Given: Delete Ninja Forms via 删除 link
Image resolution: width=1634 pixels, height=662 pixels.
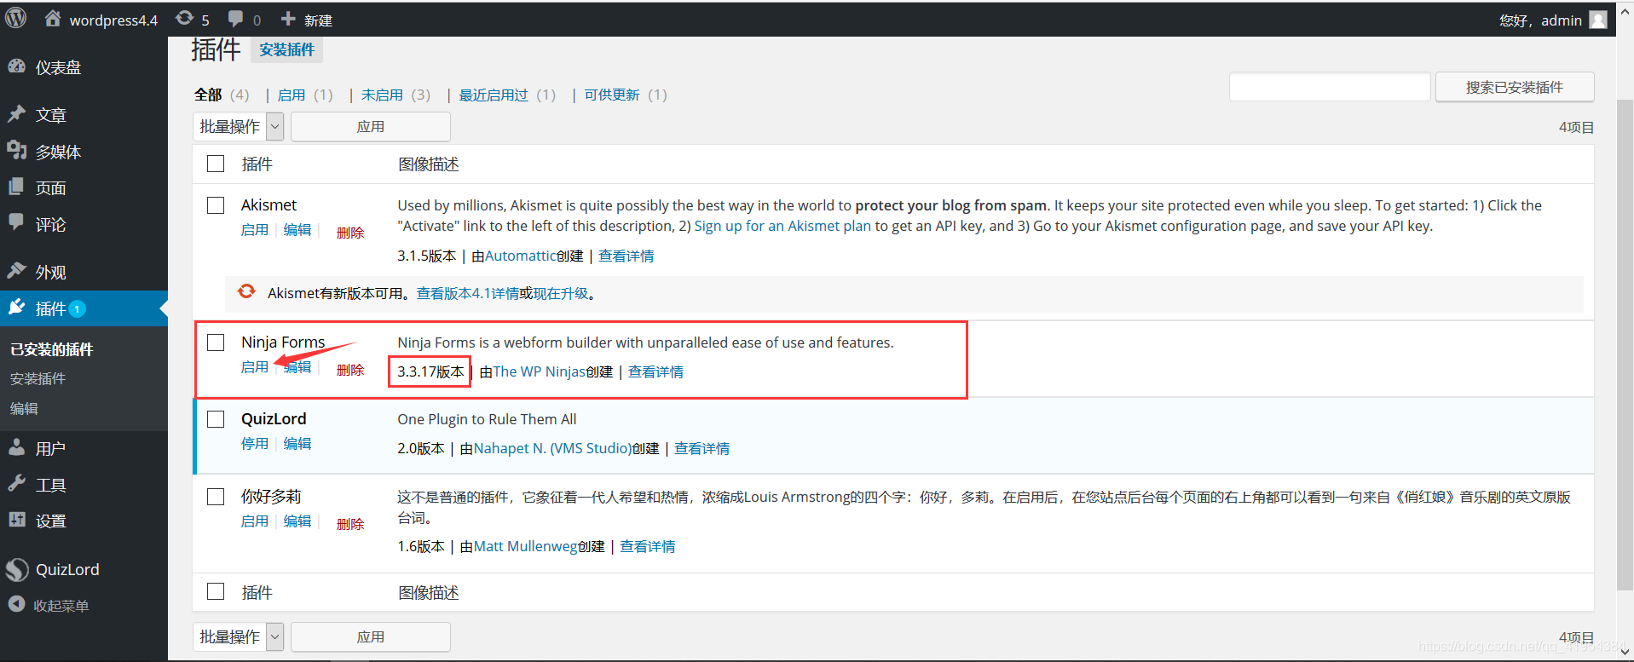Looking at the screenshot, I should [x=350, y=370].
